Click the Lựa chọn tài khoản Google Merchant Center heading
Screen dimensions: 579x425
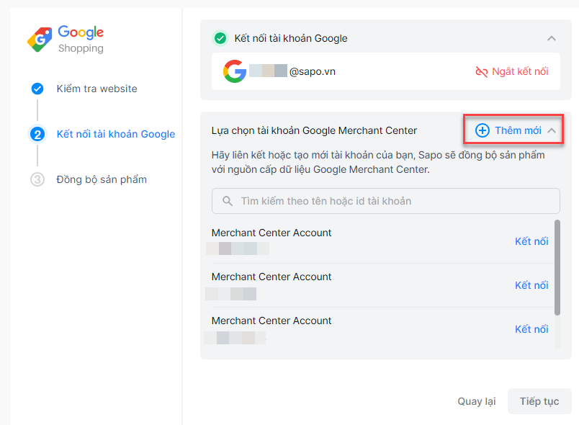314,130
